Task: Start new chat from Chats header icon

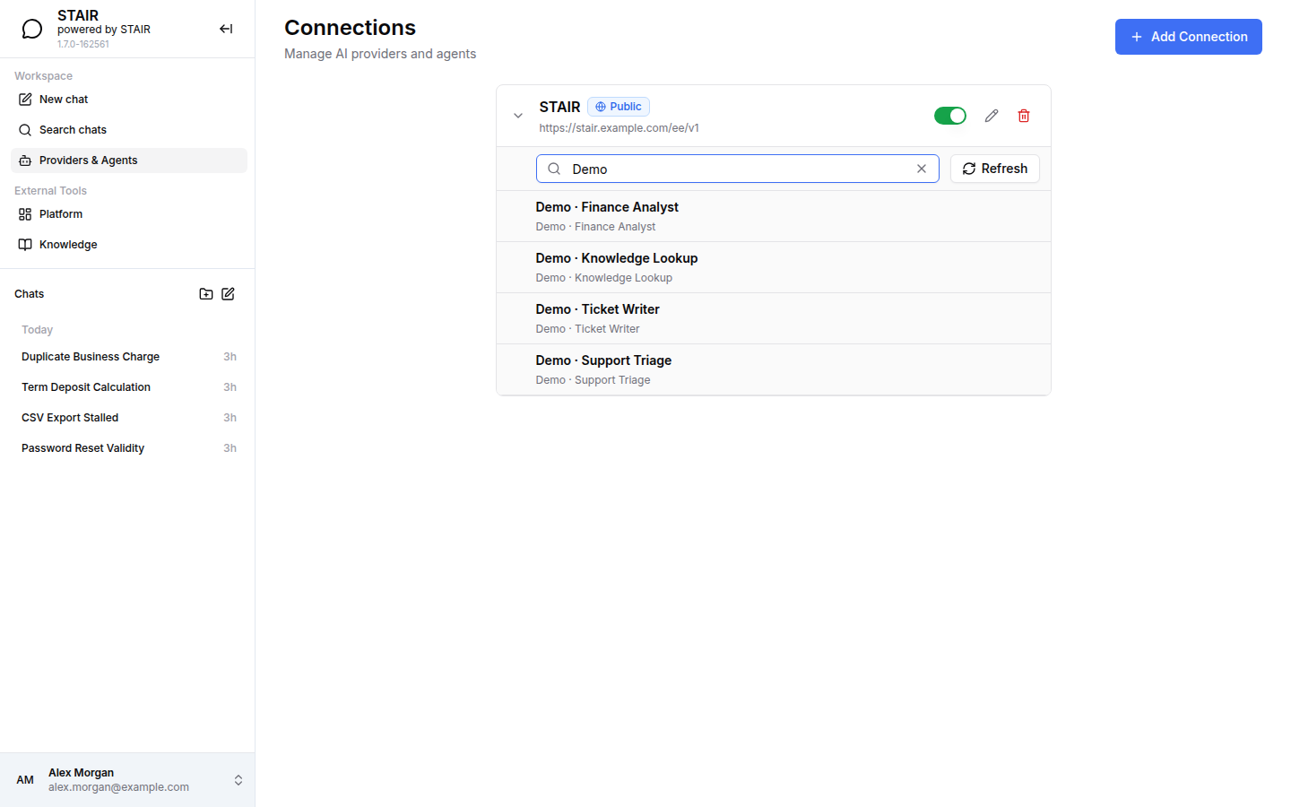Action: [x=228, y=294]
